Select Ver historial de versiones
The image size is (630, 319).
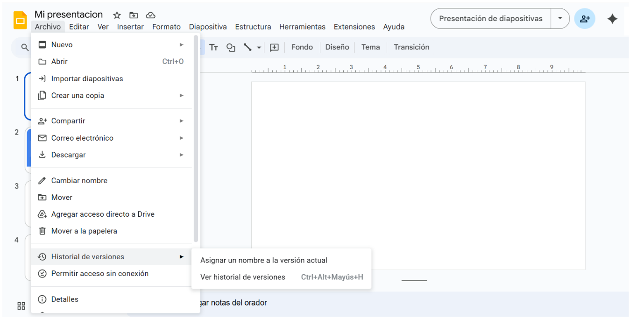243,277
